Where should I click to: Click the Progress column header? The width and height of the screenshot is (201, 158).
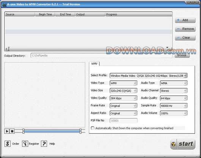(139, 14)
